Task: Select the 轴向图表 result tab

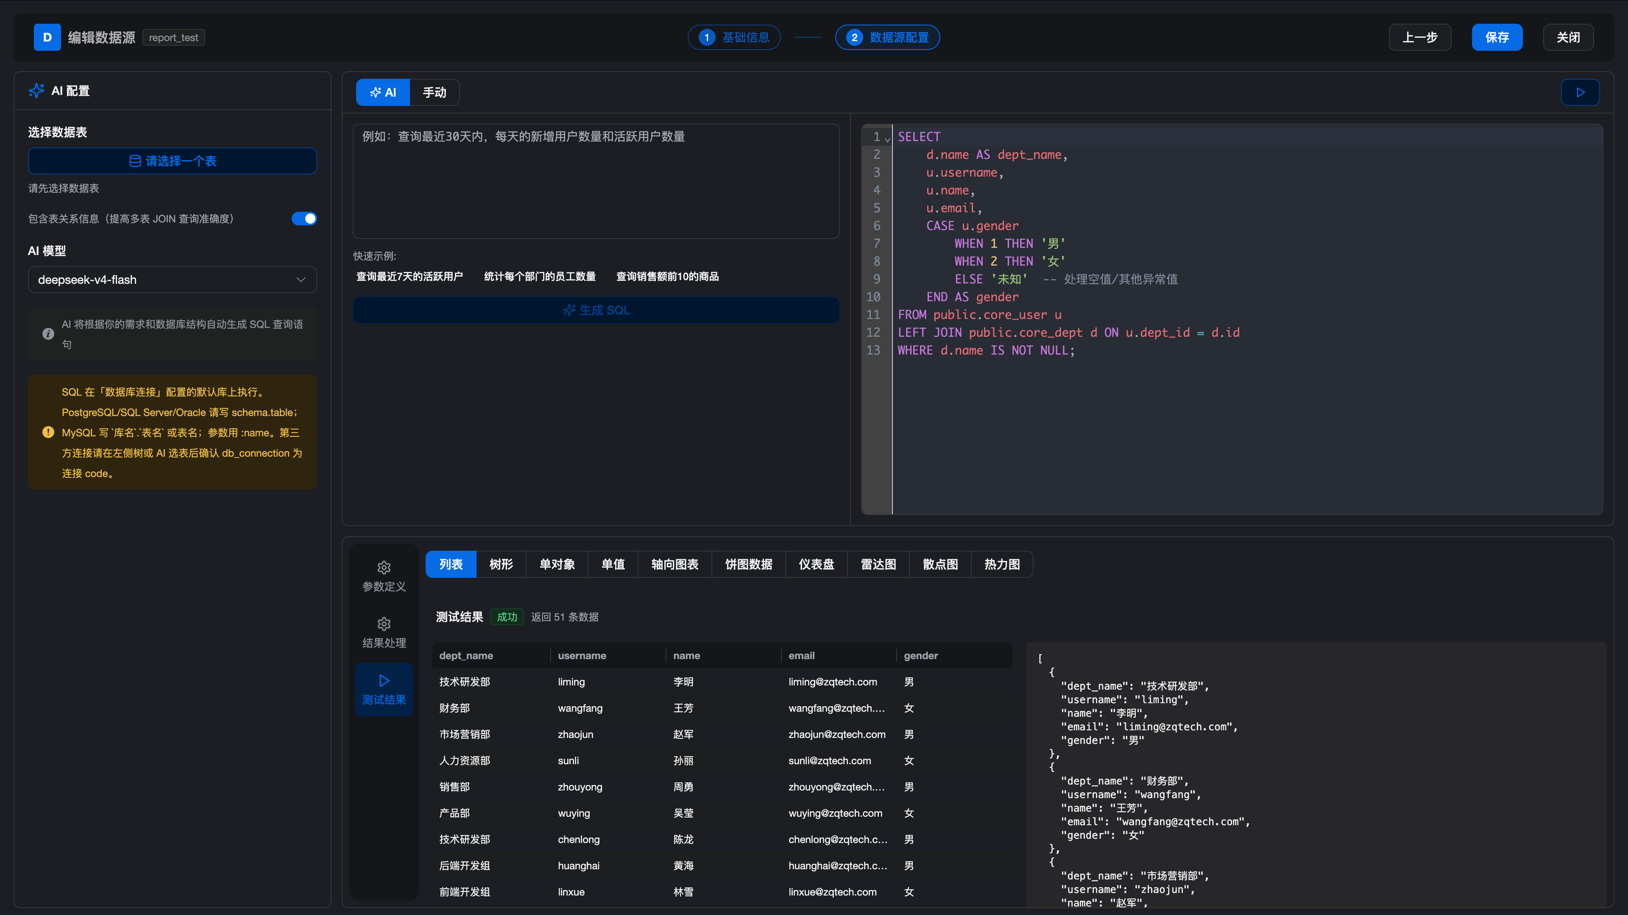Action: [x=675, y=565]
